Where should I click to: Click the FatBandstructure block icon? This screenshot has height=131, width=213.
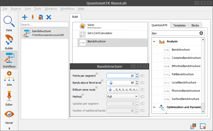point(167,74)
